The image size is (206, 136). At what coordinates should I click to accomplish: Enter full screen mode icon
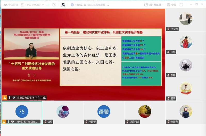point(181,5)
